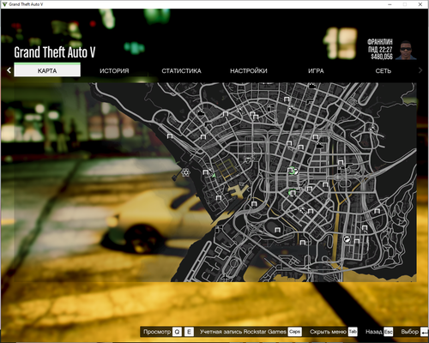The width and height of the screenshot is (429, 343).
Task: Go to the НАСТРОЙКИ tab
Action: point(249,71)
